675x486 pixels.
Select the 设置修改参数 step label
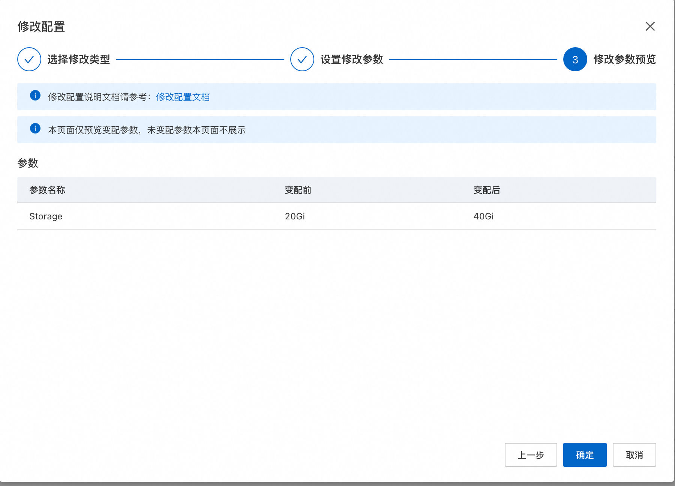352,59
